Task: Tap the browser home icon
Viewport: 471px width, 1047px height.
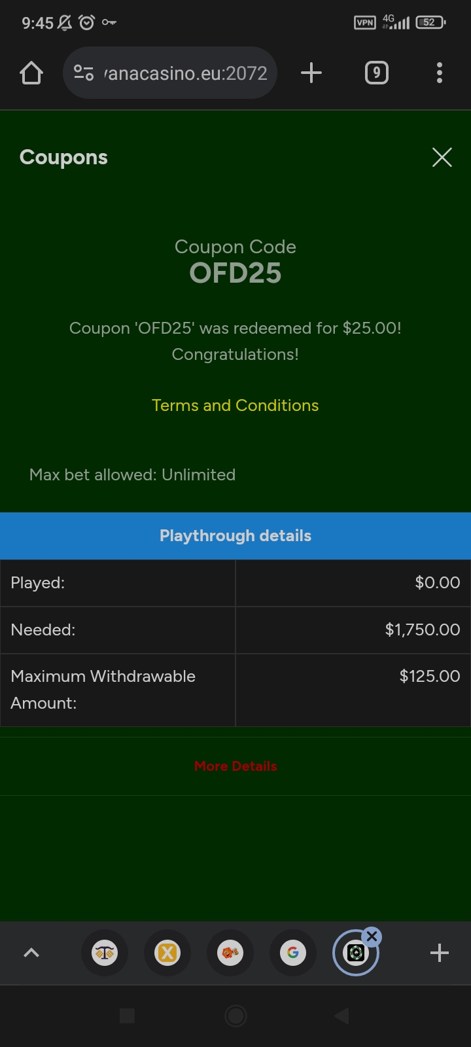Action: [31, 73]
